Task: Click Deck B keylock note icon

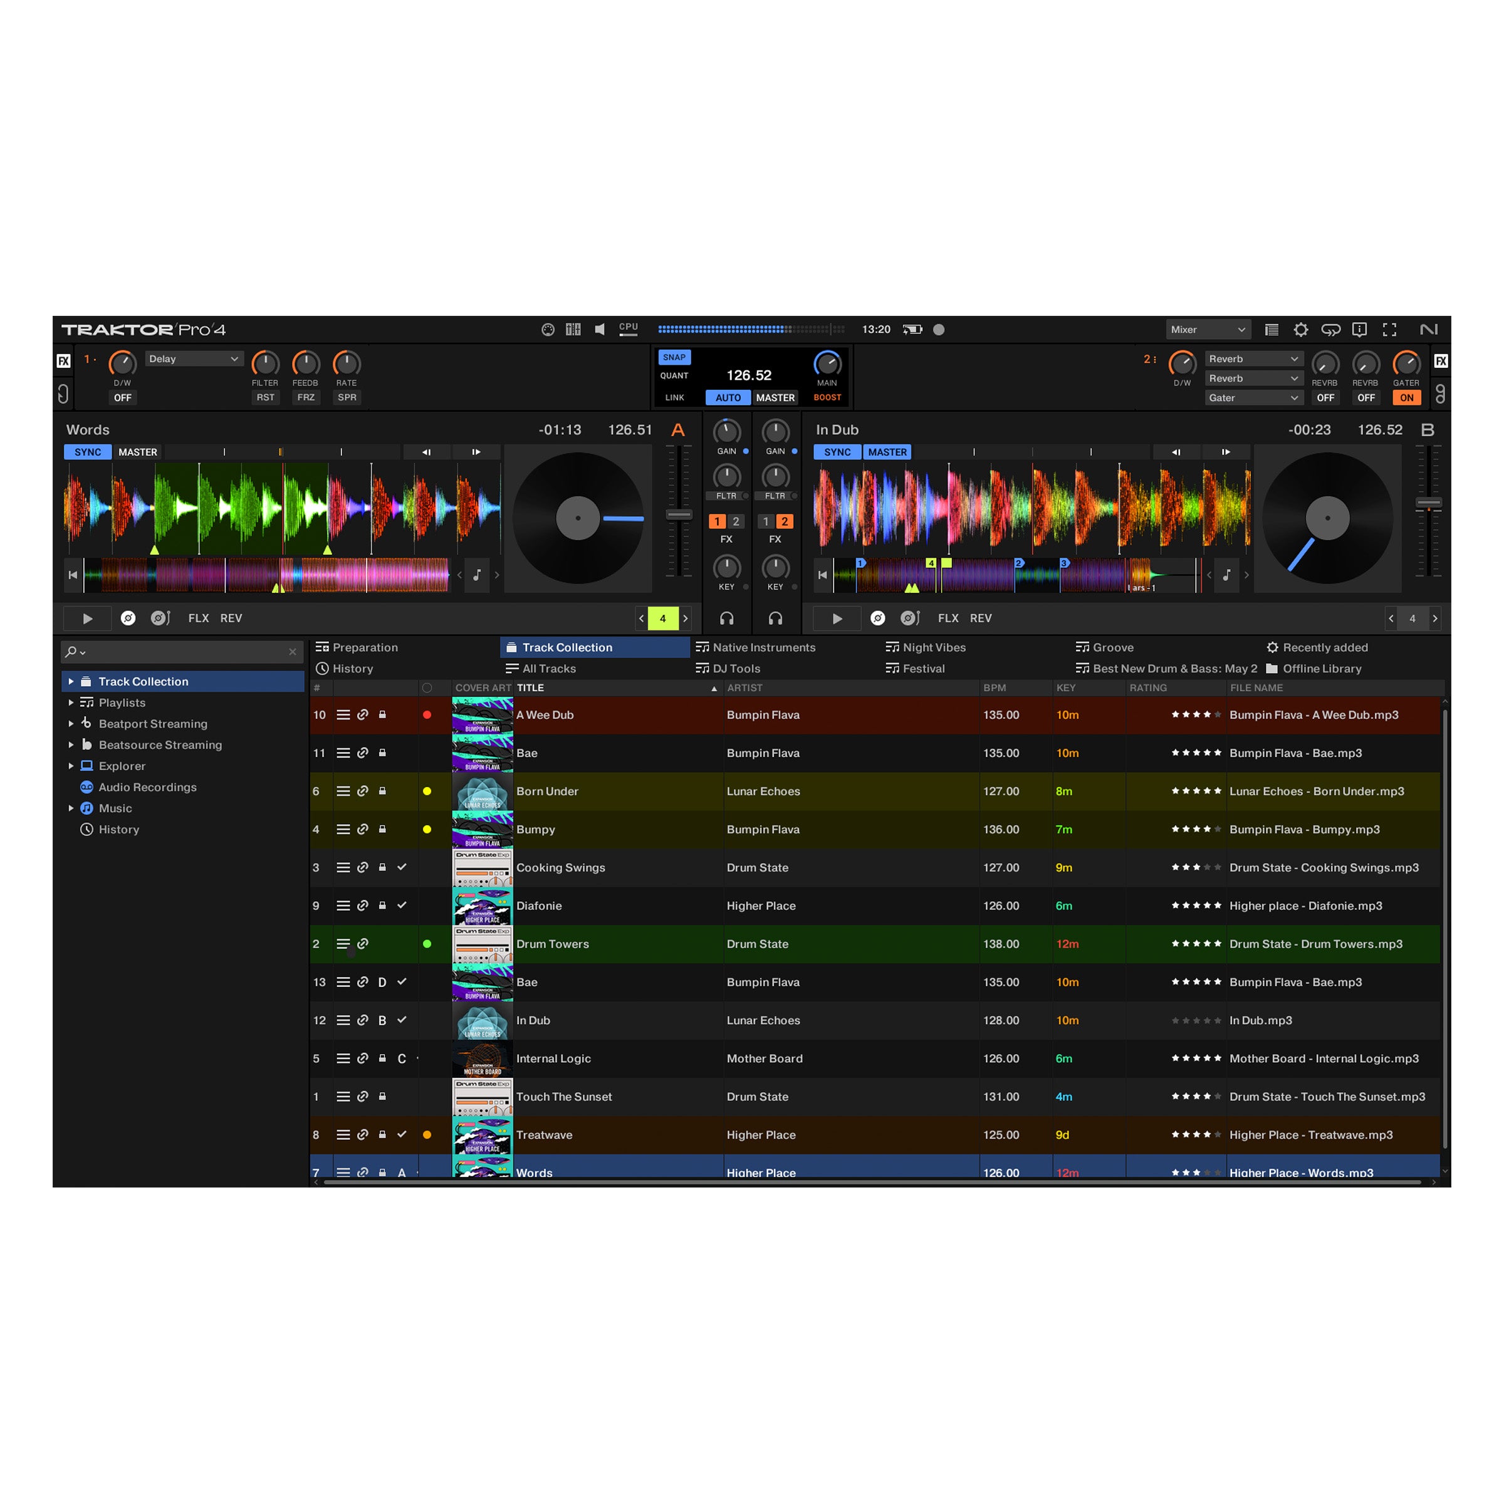Action: (1227, 575)
